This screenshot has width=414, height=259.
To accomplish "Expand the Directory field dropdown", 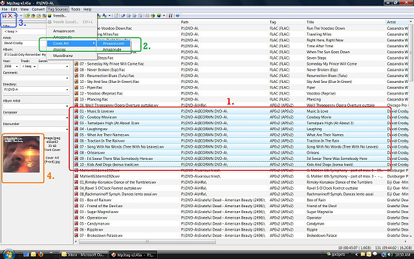I will point(67,89).
